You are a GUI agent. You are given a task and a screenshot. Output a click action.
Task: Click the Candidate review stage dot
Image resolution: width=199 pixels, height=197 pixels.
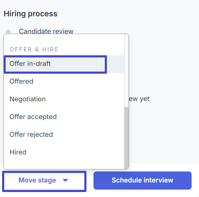click(x=8, y=32)
